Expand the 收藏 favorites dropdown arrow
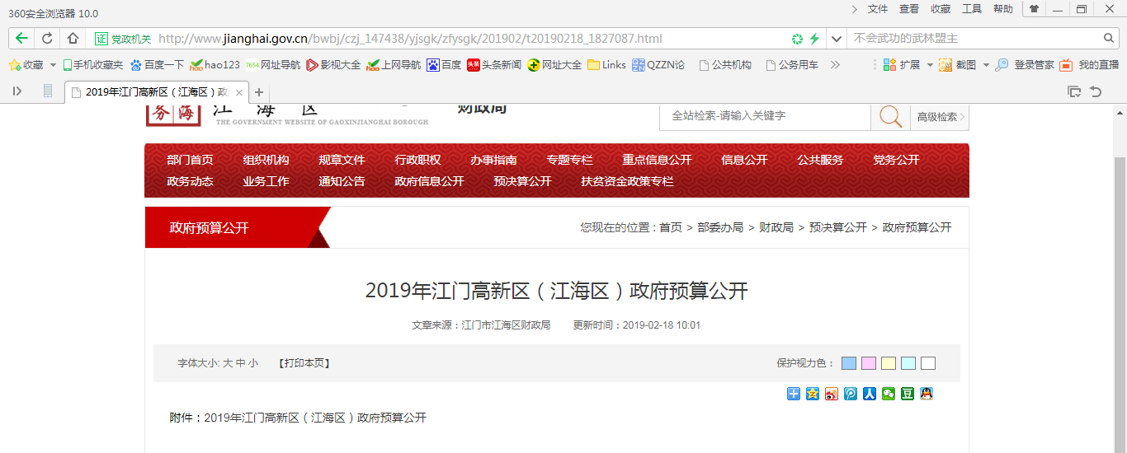 tap(54, 65)
